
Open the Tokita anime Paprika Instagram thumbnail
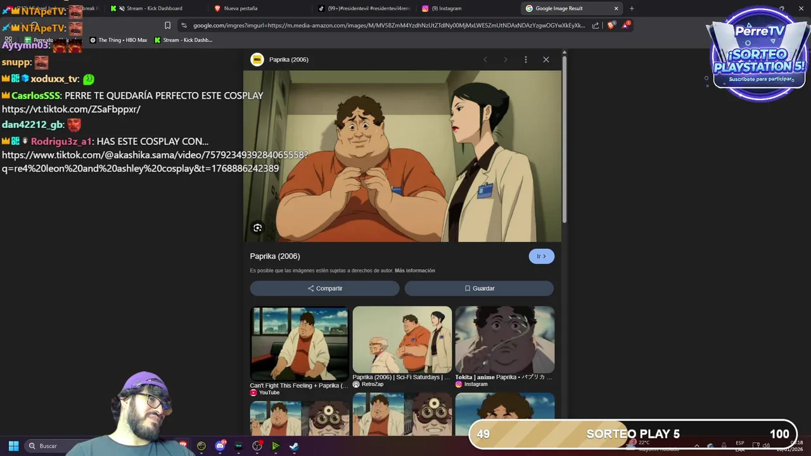[504, 340]
